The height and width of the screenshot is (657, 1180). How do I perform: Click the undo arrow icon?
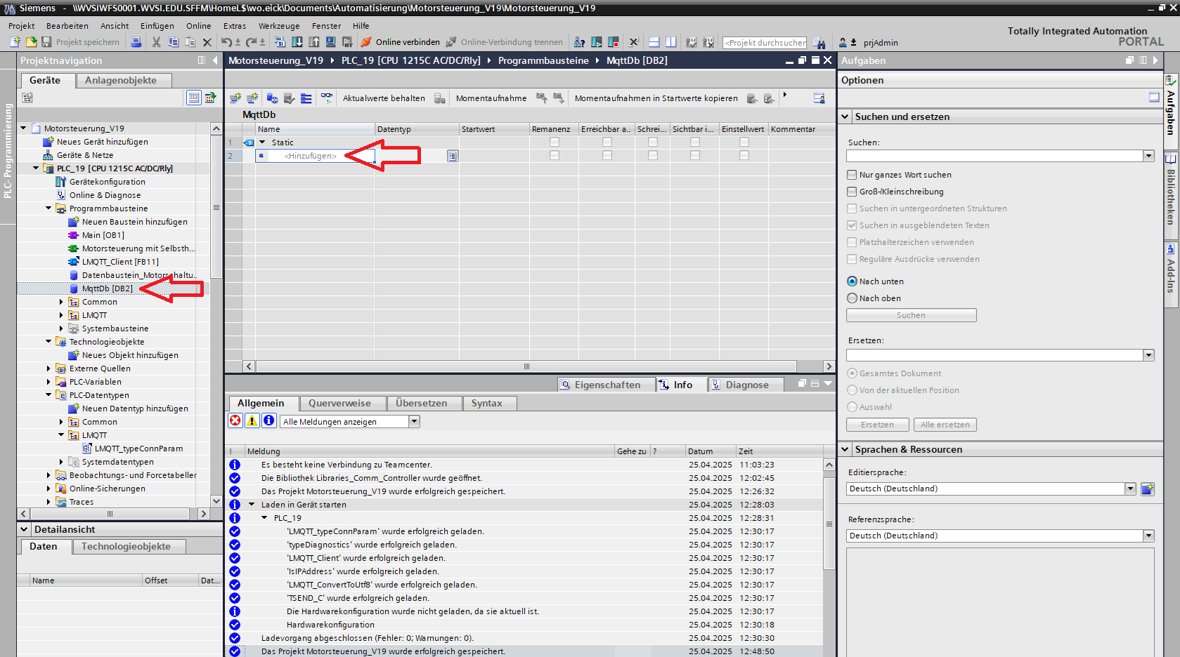click(226, 42)
